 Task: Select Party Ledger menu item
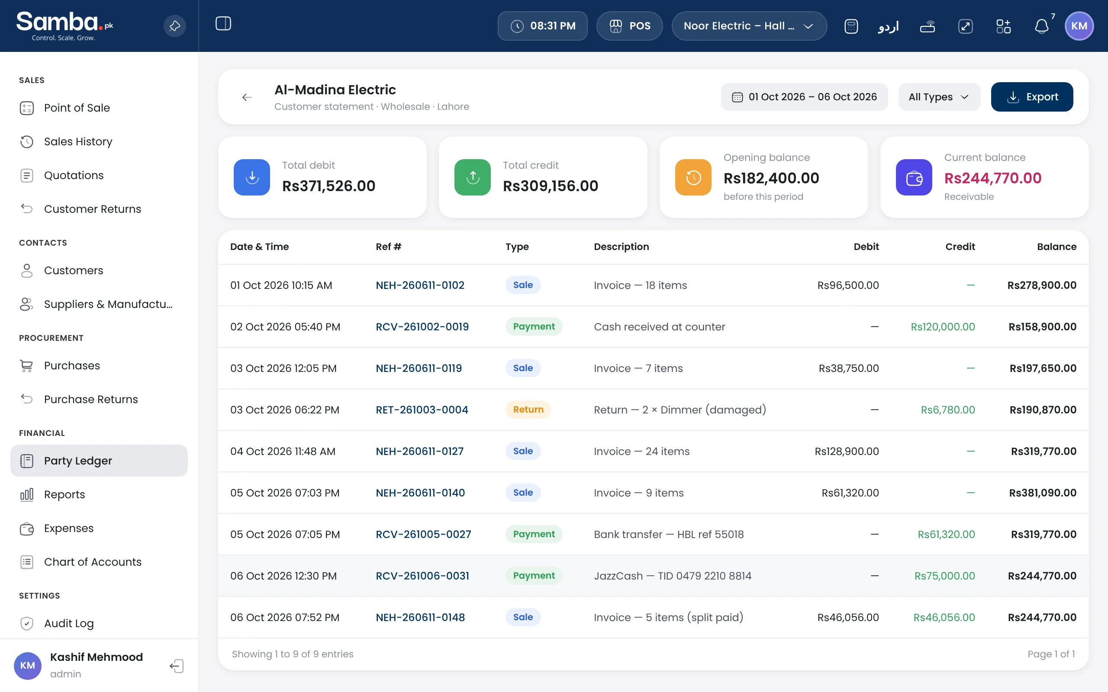(x=99, y=461)
